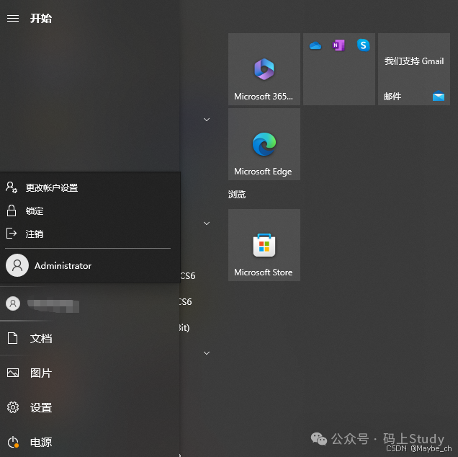Click the account settings person-gear icon
The image size is (458, 457).
pyautogui.click(x=12, y=187)
